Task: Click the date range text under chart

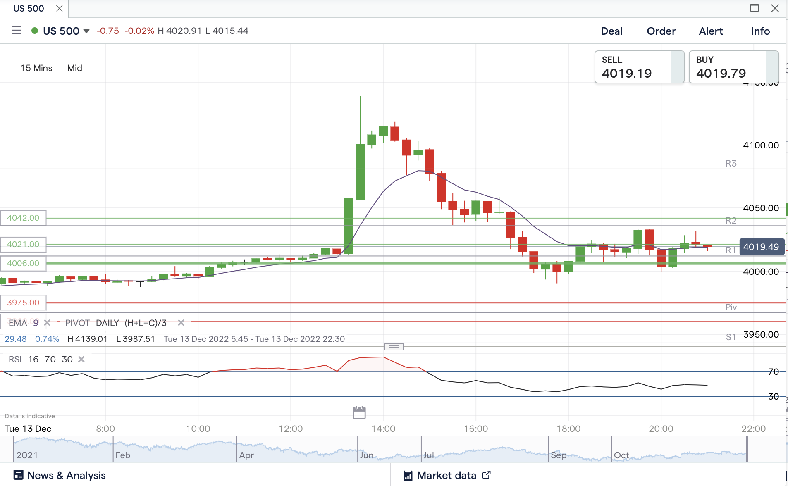Action: pos(254,339)
